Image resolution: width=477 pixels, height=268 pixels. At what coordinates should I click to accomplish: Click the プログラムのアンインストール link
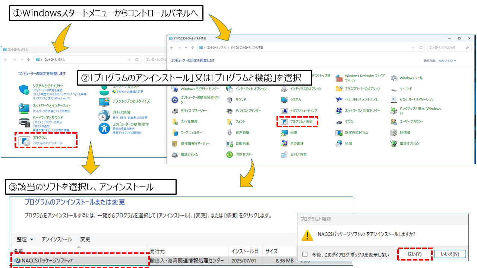[47, 143]
